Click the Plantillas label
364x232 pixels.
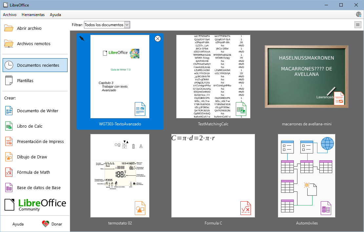point(25,80)
